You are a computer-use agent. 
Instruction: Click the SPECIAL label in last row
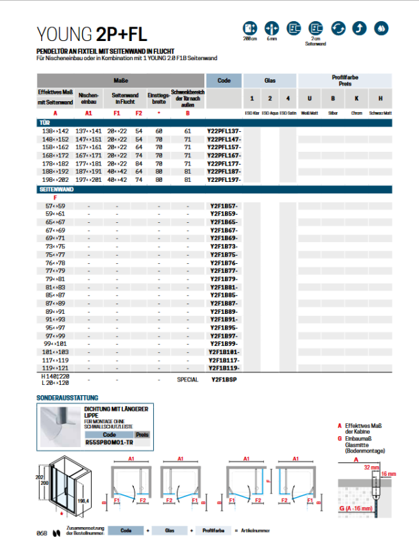[188, 379]
